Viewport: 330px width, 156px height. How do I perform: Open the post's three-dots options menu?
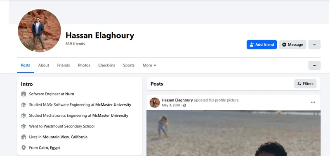pos(313,102)
